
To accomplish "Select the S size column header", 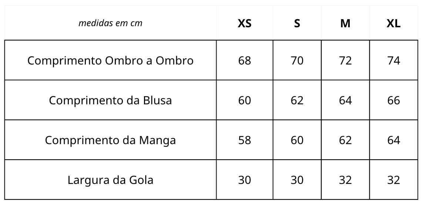I will click(297, 23).
